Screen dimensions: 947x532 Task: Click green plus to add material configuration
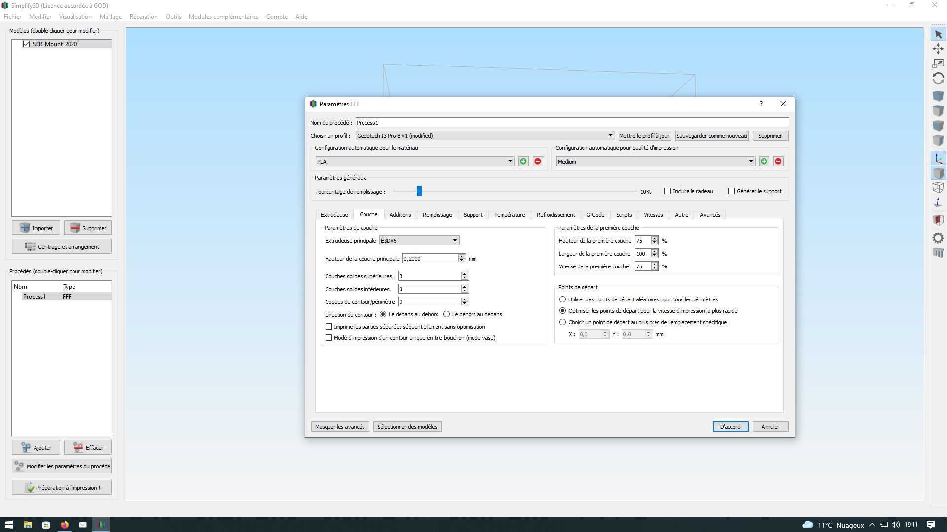click(523, 162)
